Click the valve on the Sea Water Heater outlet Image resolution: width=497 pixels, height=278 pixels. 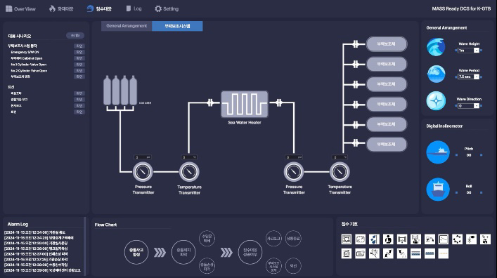[279, 102]
